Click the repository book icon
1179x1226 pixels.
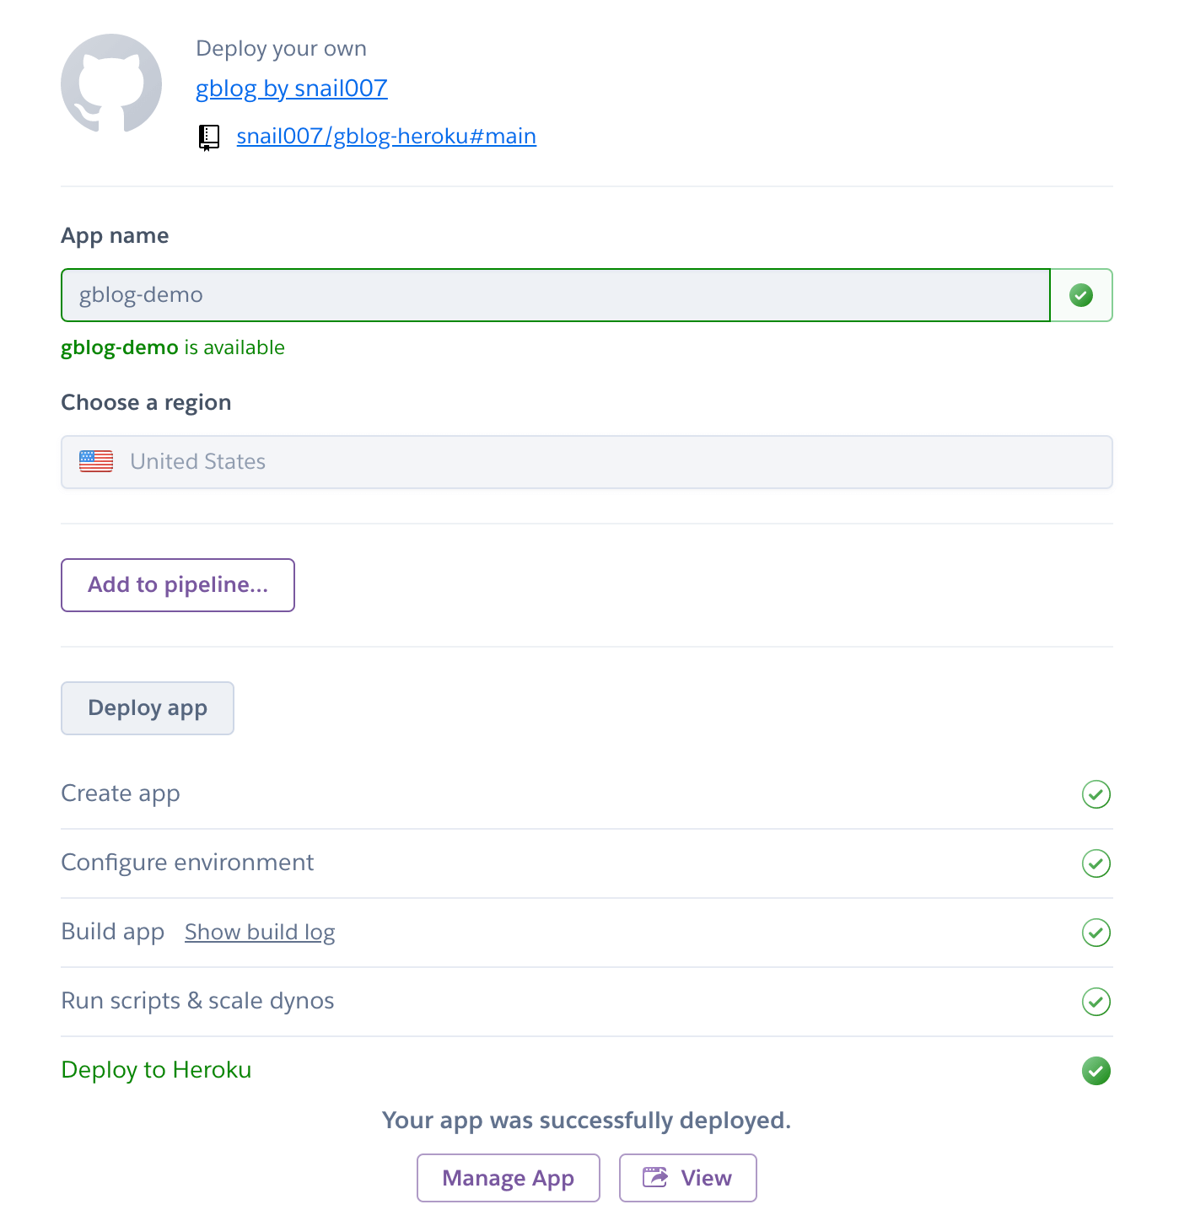tap(208, 137)
